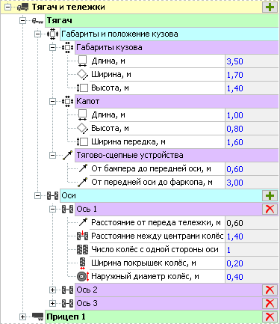Click the length icon in body Длина row
The image size is (280, 324).
coord(82,61)
